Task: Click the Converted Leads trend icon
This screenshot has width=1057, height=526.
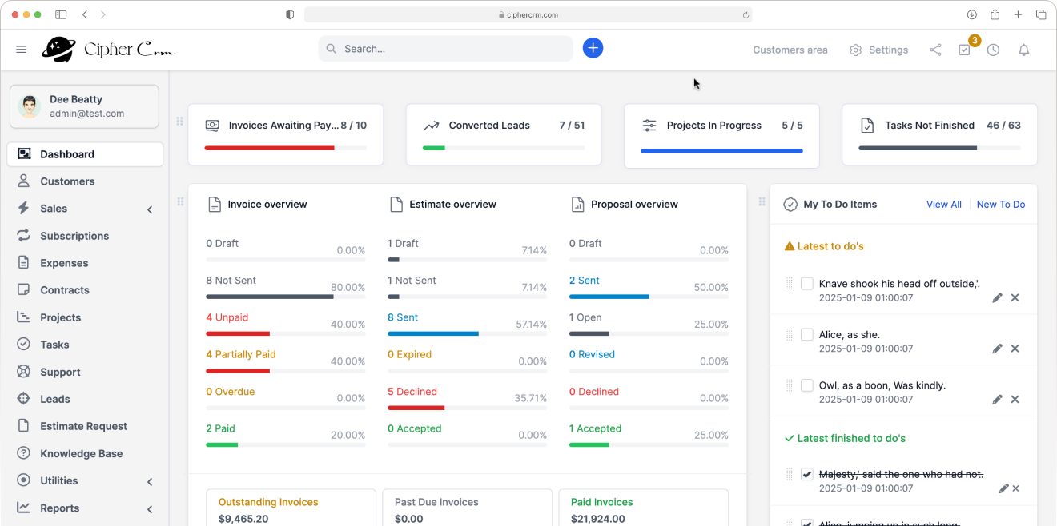Action: point(431,126)
